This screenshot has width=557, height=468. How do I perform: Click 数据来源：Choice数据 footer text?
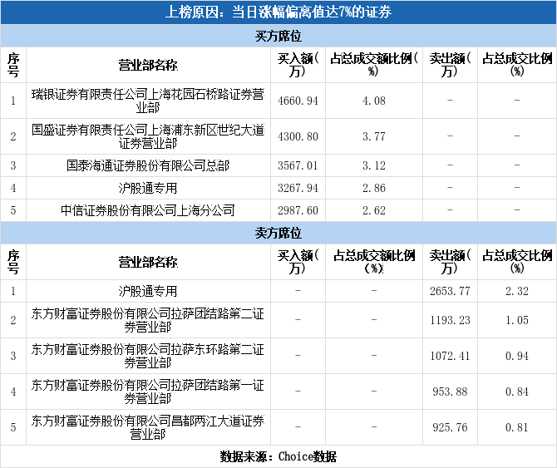pyautogui.click(x=278, y=456)
